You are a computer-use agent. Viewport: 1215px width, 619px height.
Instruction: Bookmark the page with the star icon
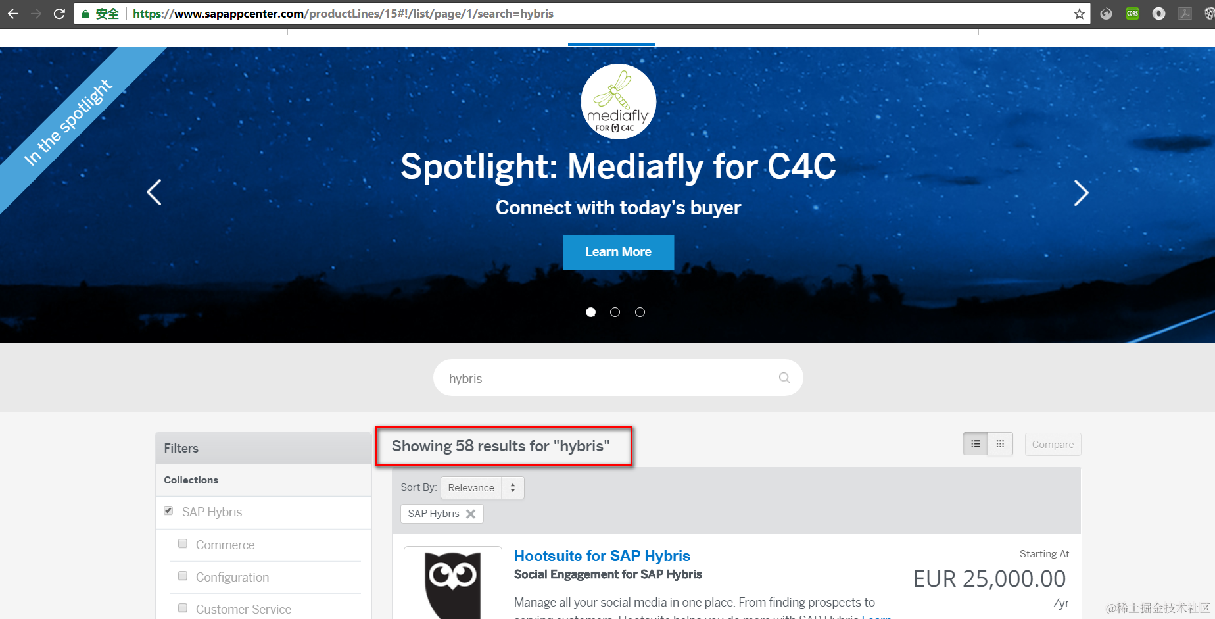pos(1079,14)
